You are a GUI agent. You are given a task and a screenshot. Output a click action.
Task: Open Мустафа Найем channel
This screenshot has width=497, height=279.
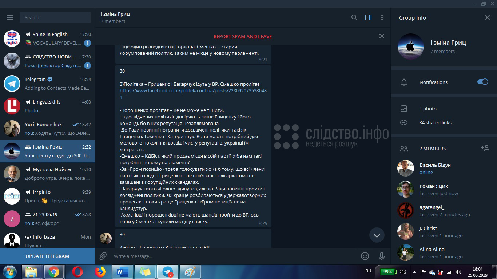point(47,174)
